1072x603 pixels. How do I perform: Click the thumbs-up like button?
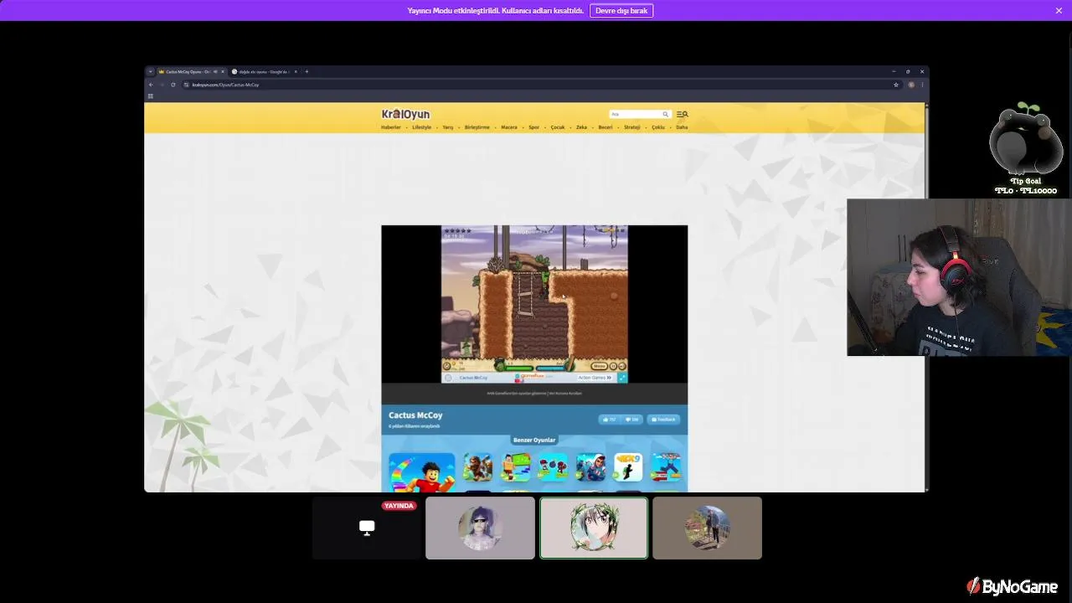[x=609, y=420]
